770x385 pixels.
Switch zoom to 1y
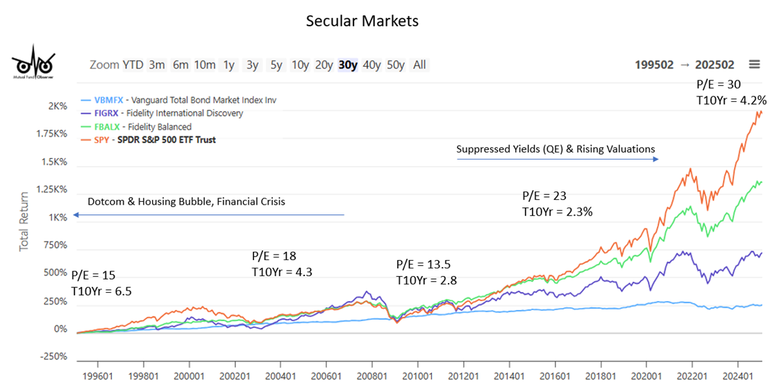228,65
